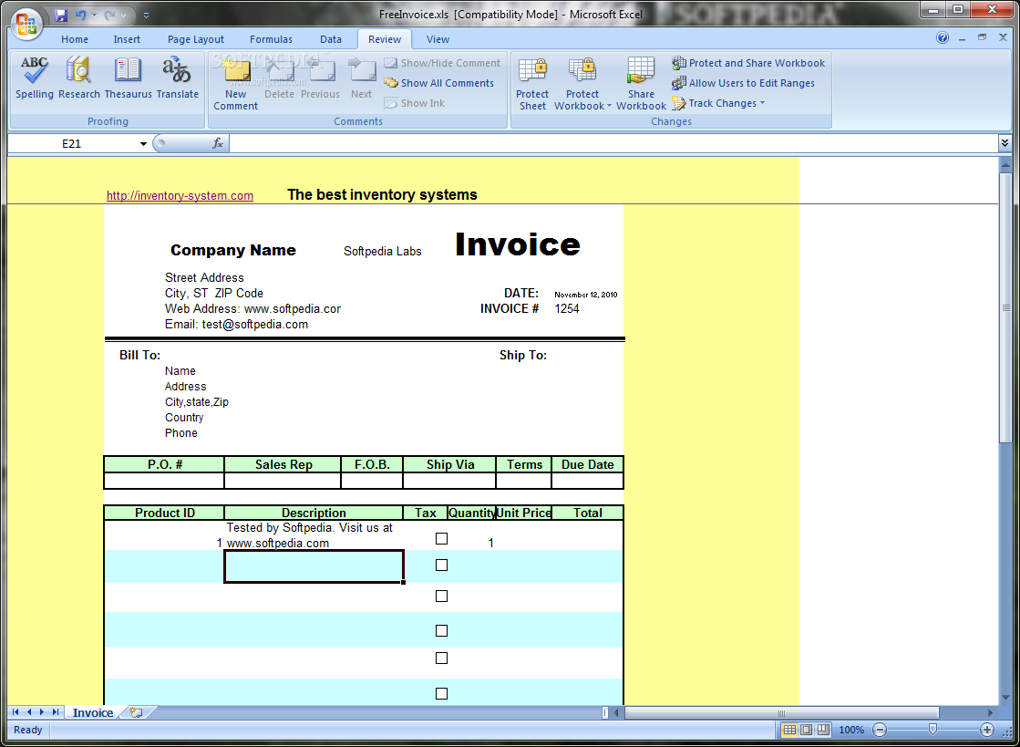
Task: Go to the first sheet tab
Action: click(x=15, y=712)
